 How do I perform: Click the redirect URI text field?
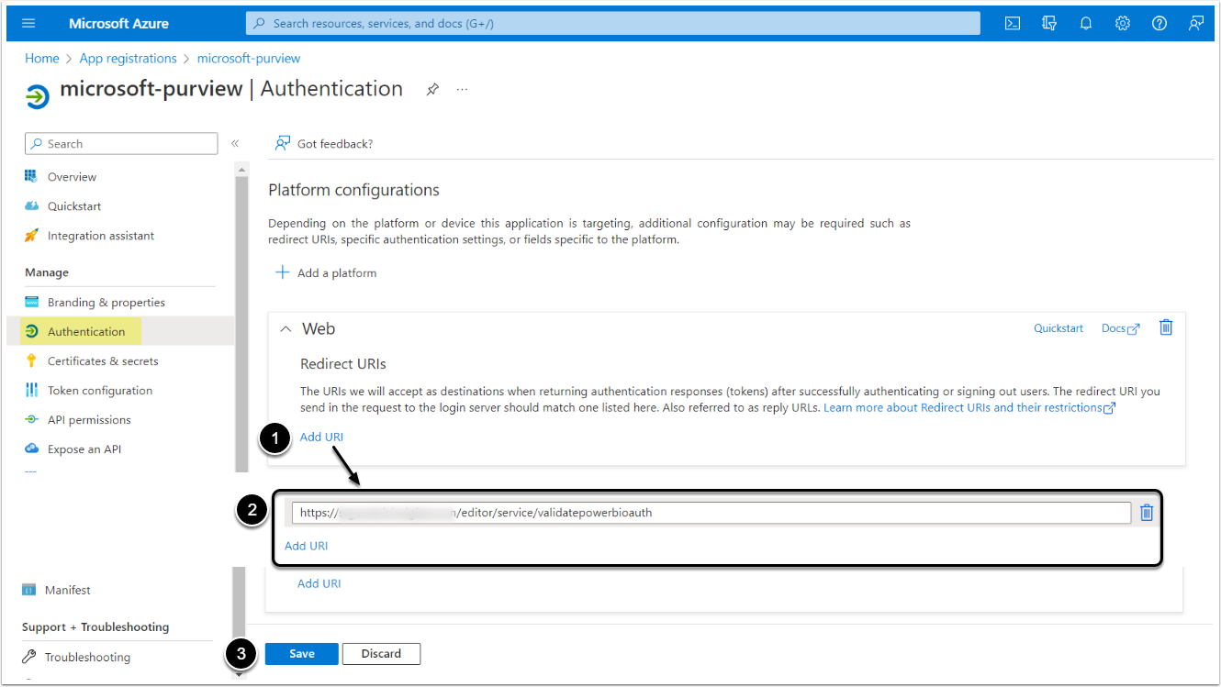click(x=711, y=513)
